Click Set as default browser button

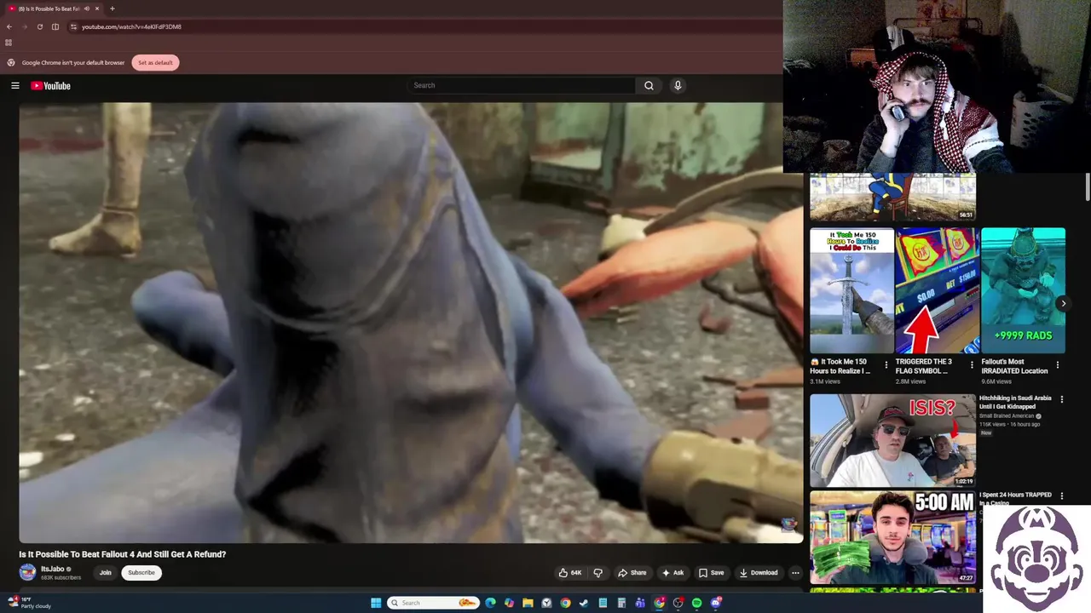click(x=155, y=62)
